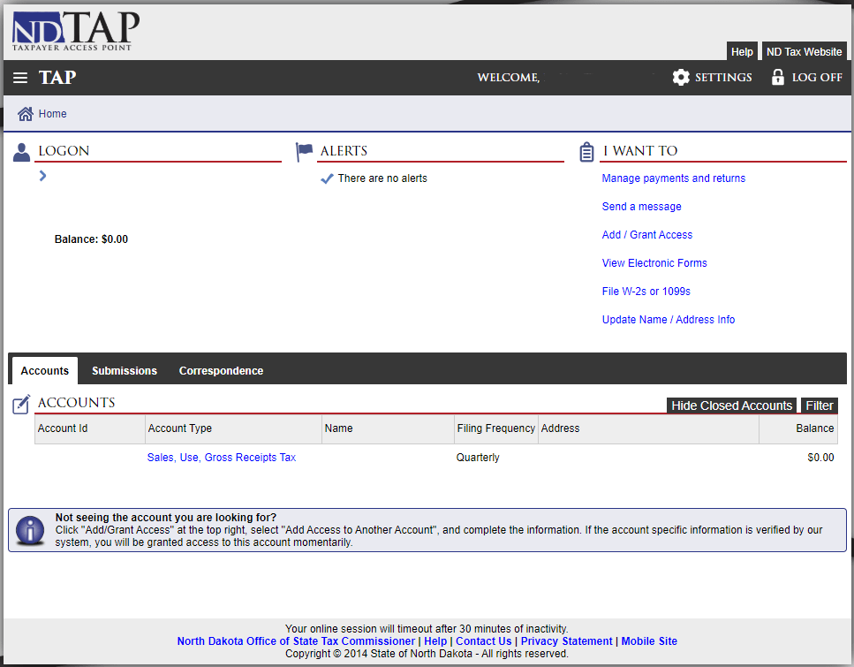Open the ND Tax Website tab
Screen dimensions: 854x667
[x=804, y=52]
